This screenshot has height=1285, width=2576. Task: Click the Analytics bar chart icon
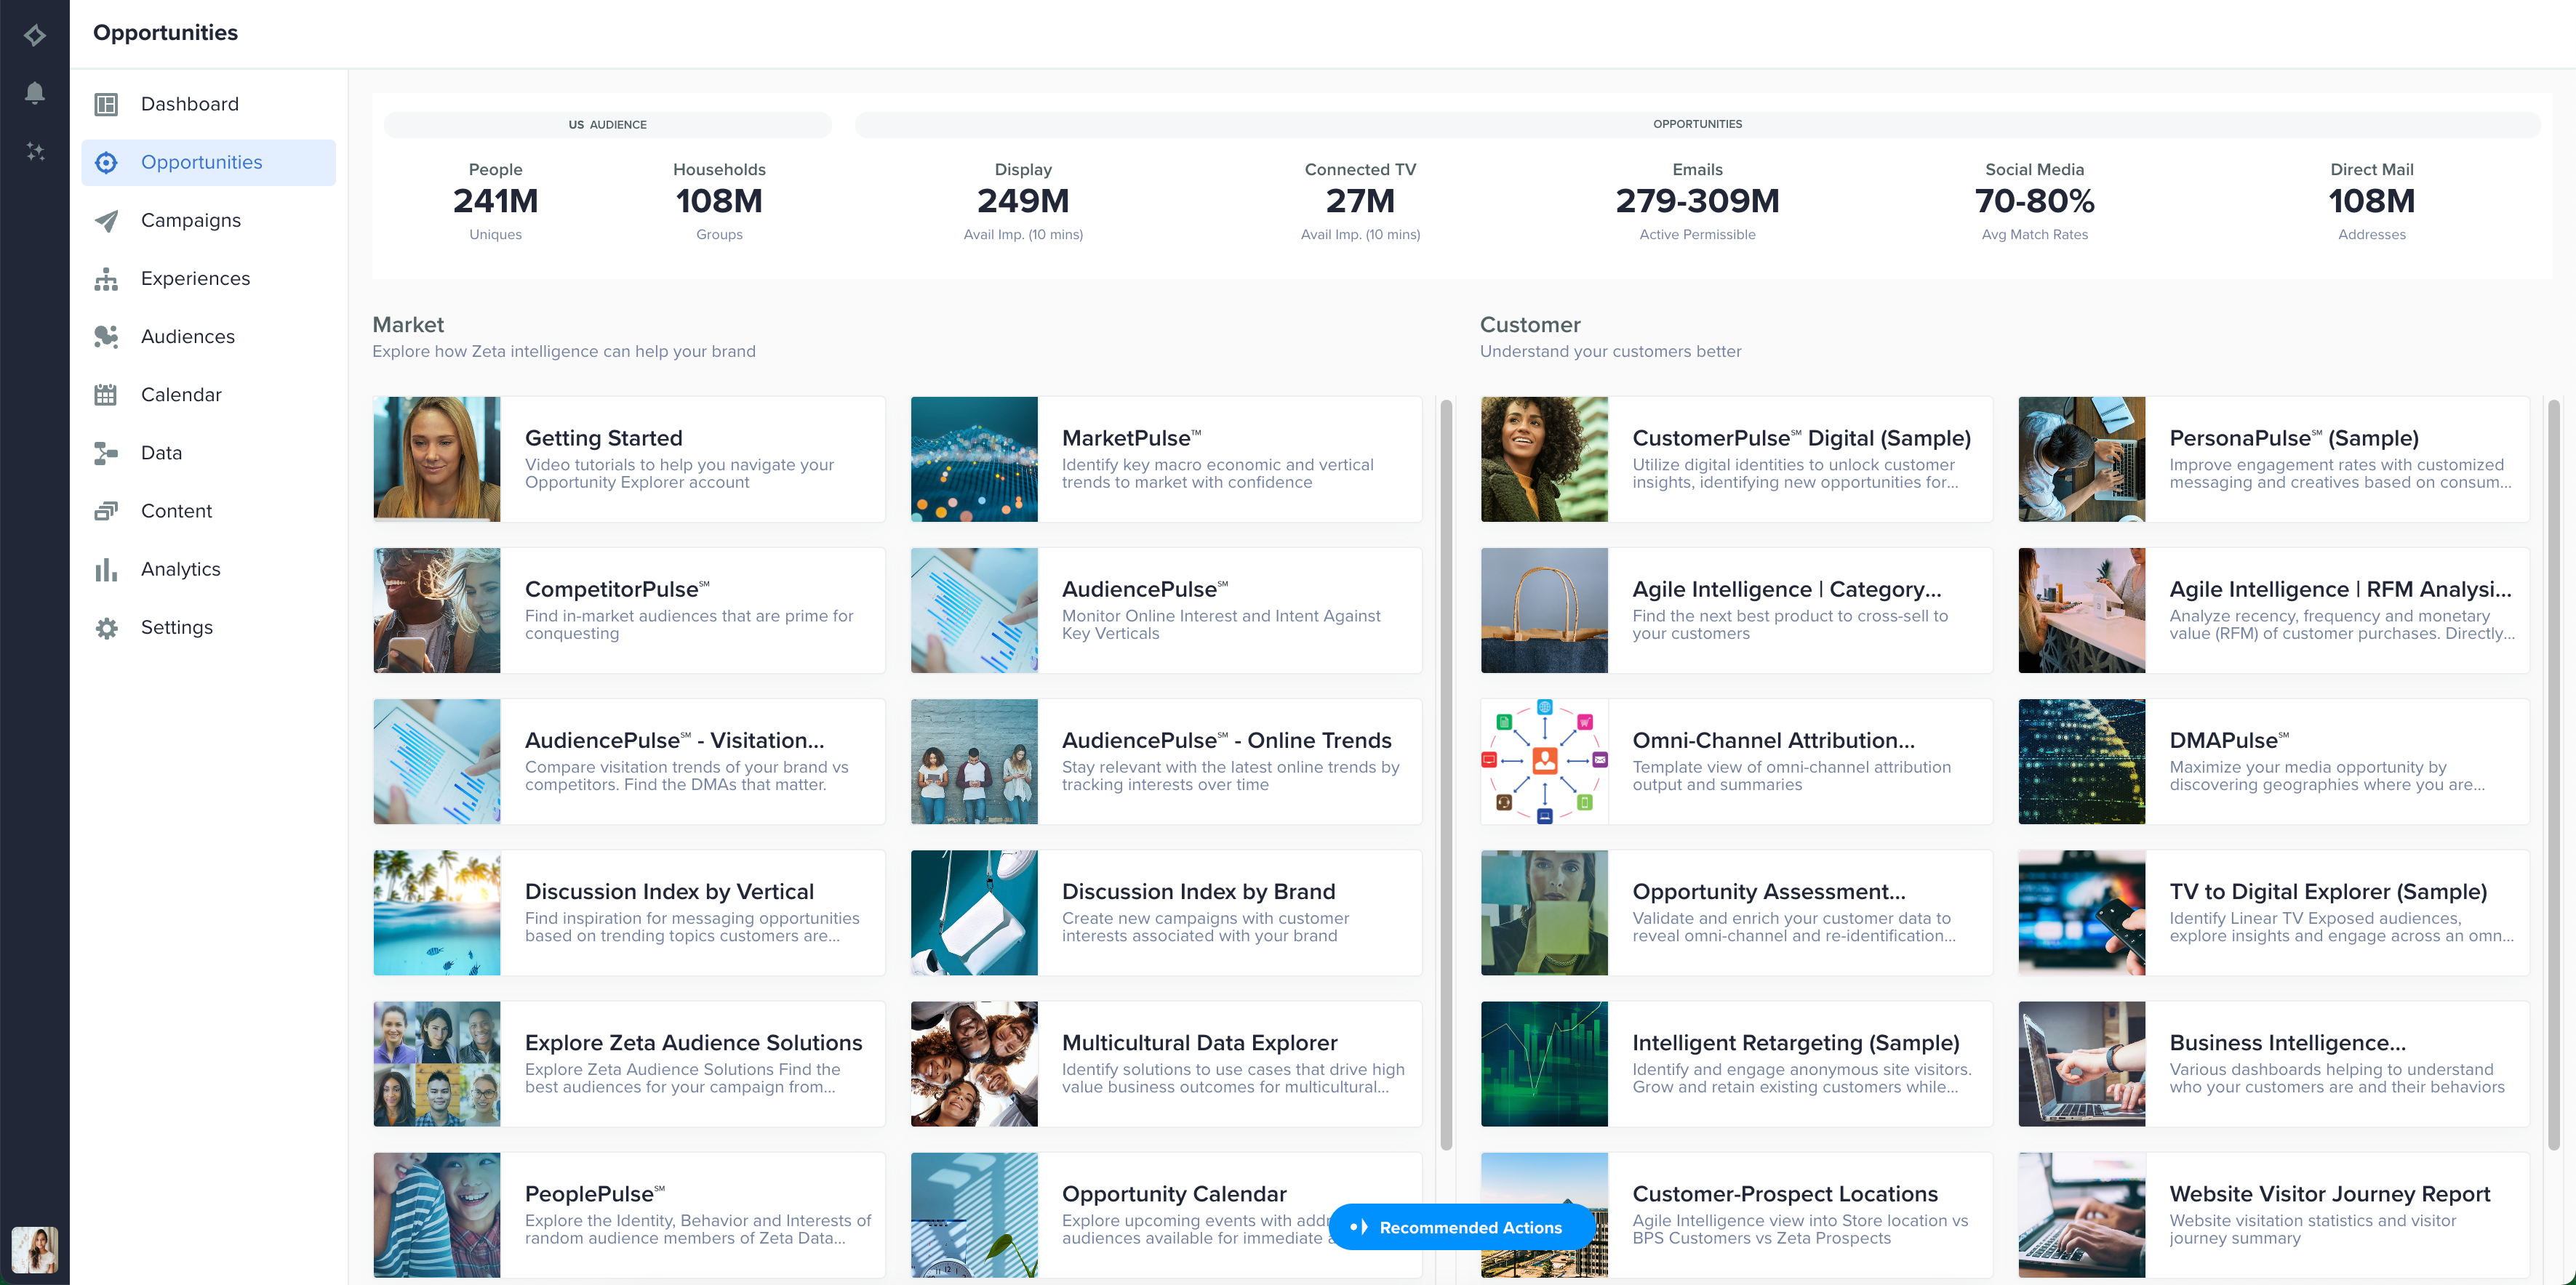[x=106, y=568]
